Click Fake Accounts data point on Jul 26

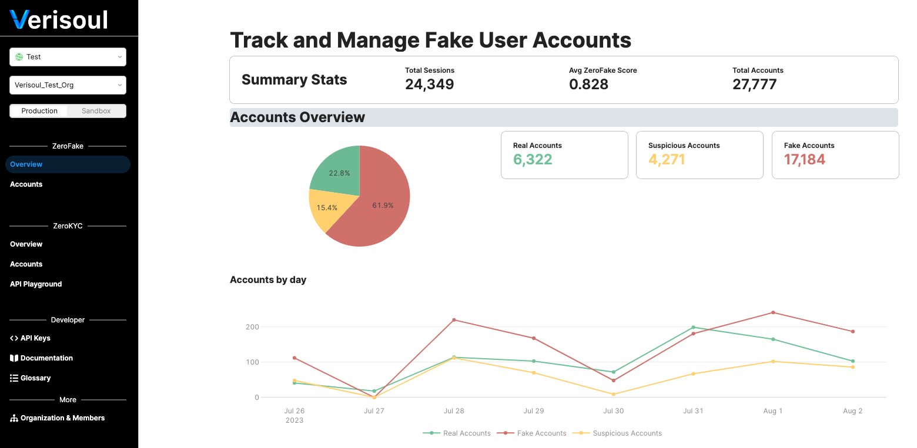coord(294,358)
